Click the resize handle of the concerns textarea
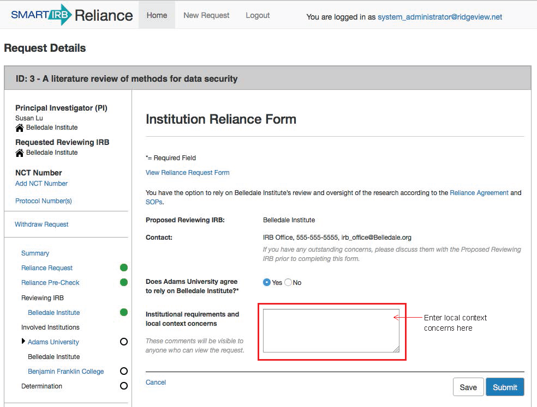This screenshot has width=537, height=407. [396, 349]
